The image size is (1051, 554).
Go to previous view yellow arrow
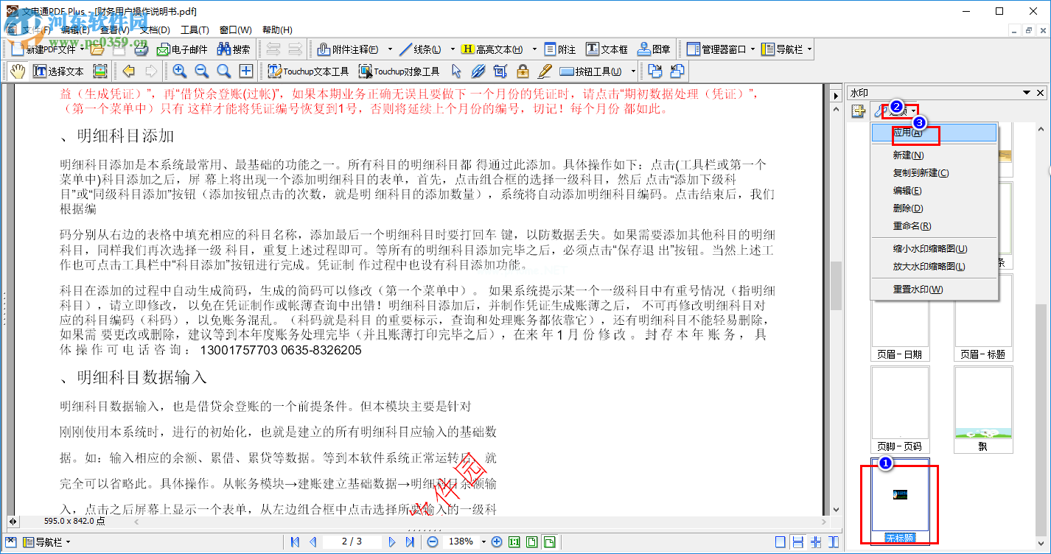coord(129,71)
